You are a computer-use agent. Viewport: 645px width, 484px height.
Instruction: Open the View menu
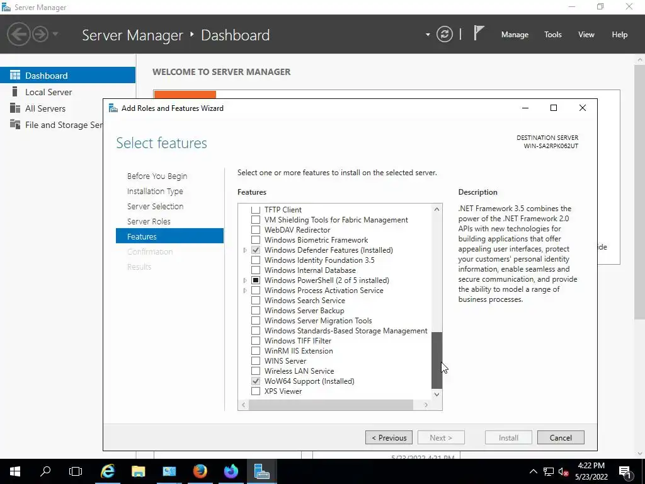pyautogui.click(x=586, y=35)
